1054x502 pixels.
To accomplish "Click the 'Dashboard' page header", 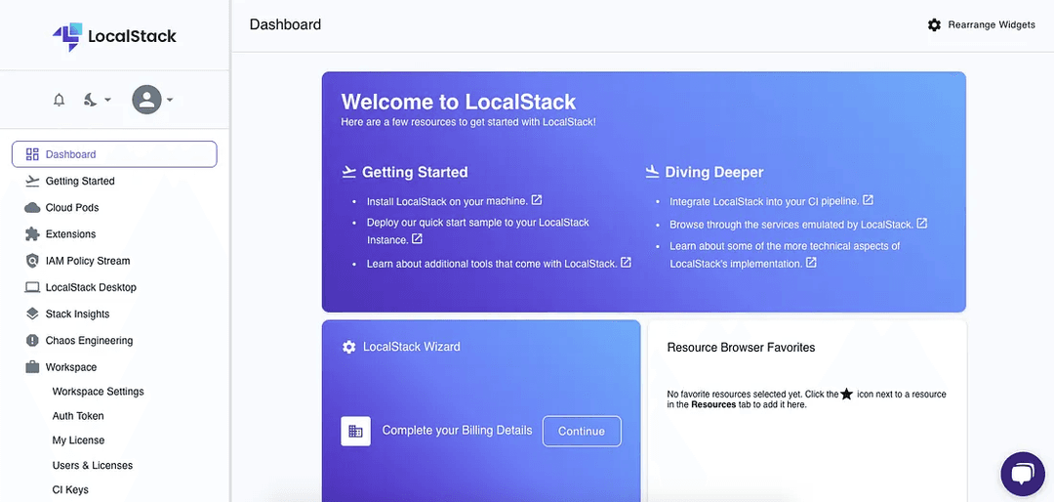I will tap(285, 24).
